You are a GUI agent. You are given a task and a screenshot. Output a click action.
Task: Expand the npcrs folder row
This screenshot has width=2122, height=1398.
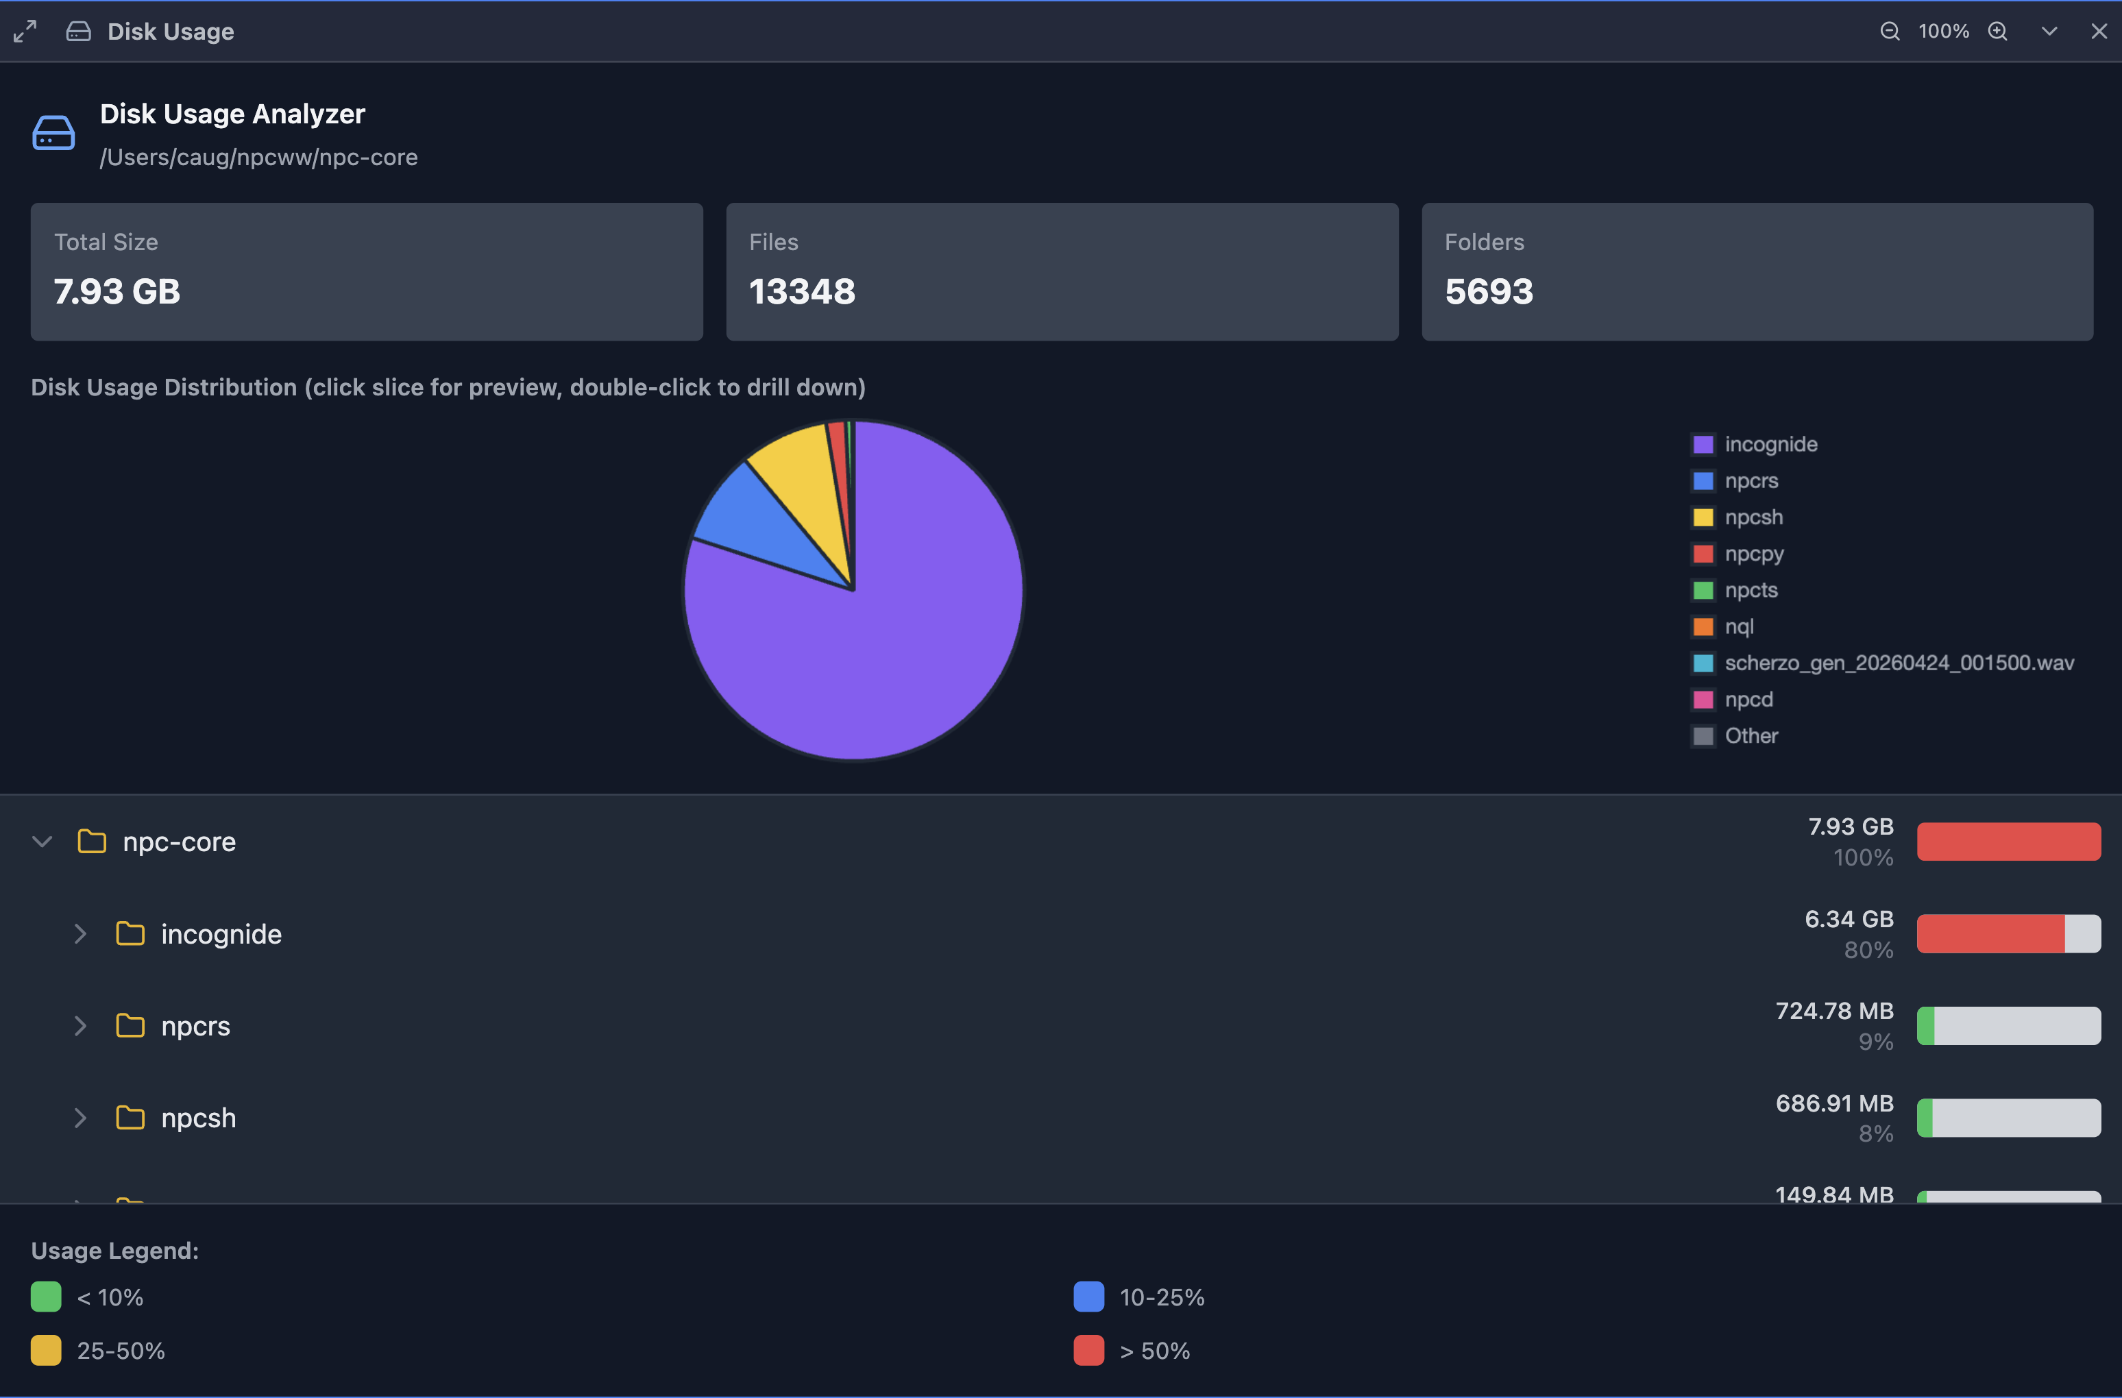[80, 1025]
